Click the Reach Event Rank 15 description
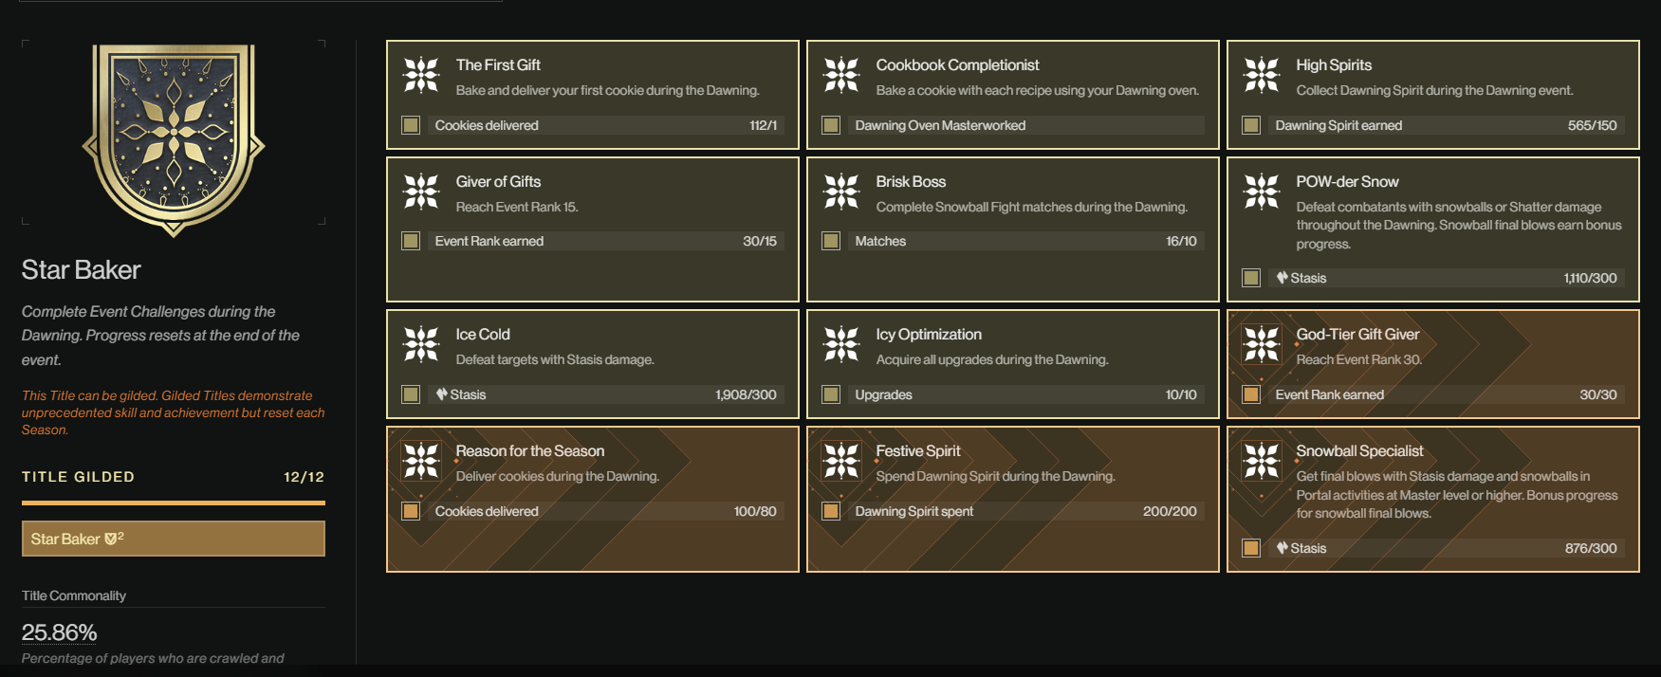 517,207
